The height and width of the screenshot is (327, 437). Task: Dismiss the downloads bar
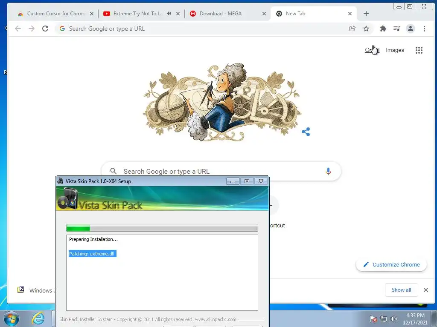426,290
